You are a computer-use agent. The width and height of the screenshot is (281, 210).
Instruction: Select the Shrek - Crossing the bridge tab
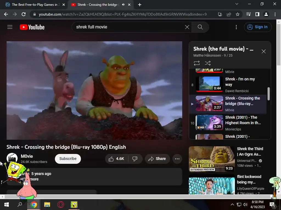pos(98,5)
